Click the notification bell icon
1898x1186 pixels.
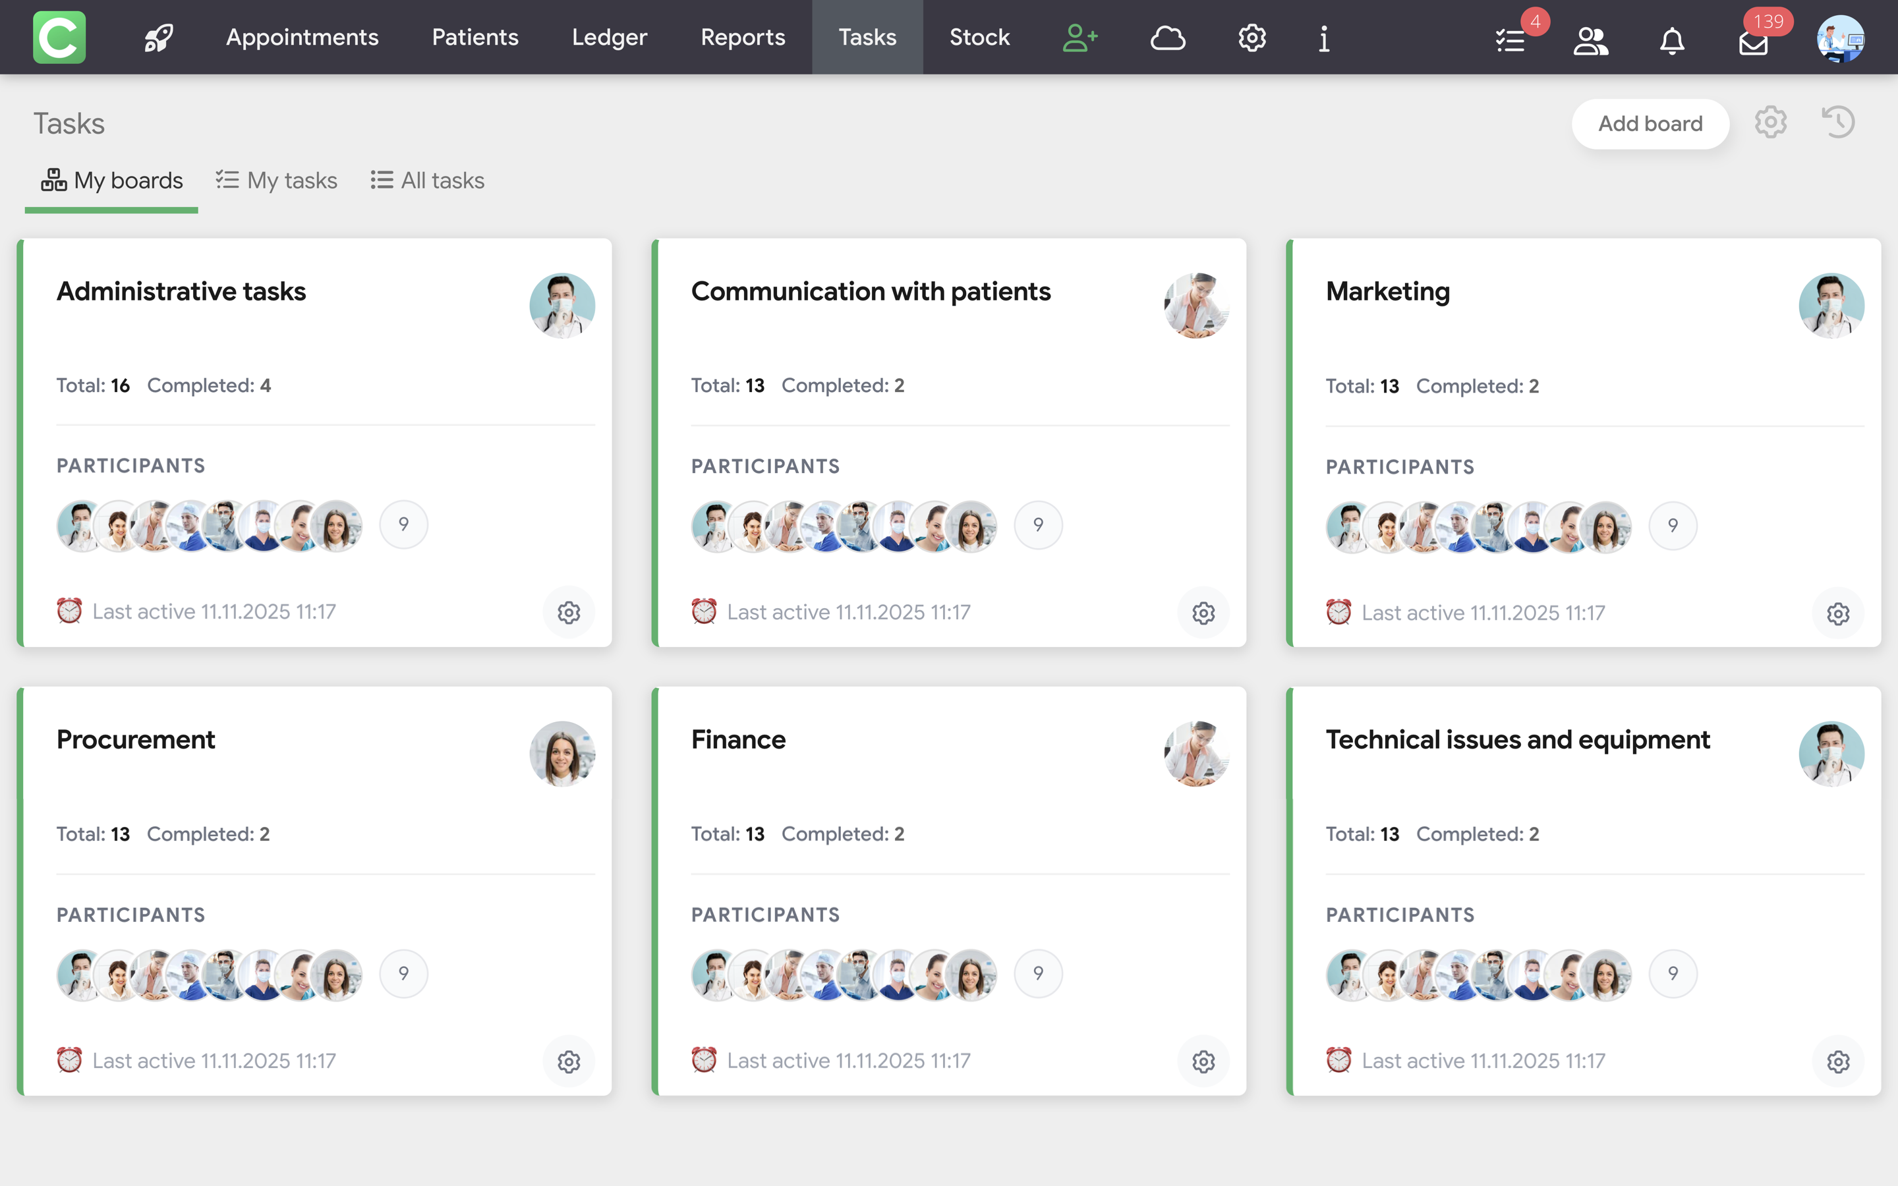[1671, 40]
